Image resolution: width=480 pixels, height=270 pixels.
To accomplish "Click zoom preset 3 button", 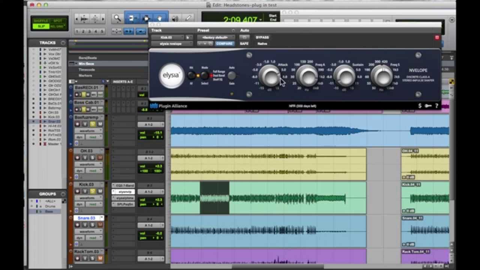I will 90,31.
